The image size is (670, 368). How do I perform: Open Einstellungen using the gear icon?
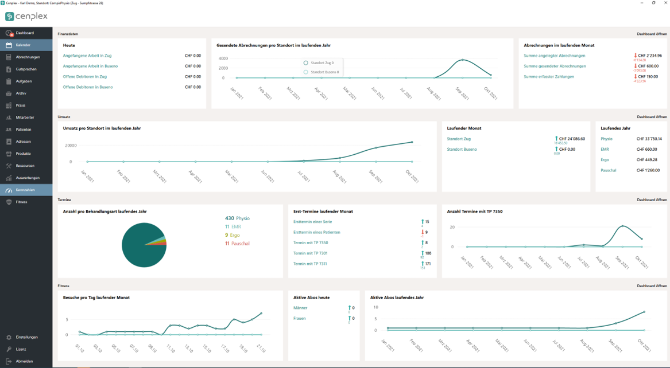click(9, 337)
